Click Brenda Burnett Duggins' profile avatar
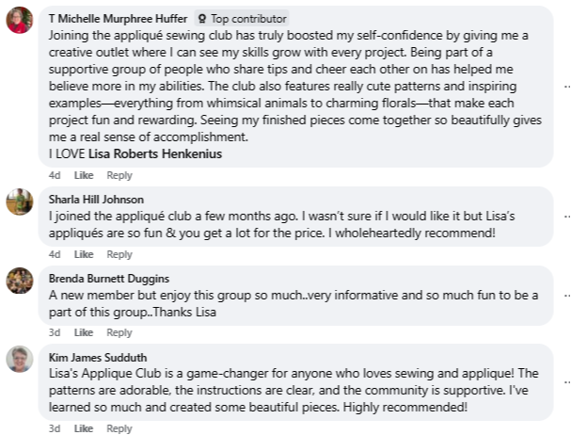571x435 pixels. (20, 280)
